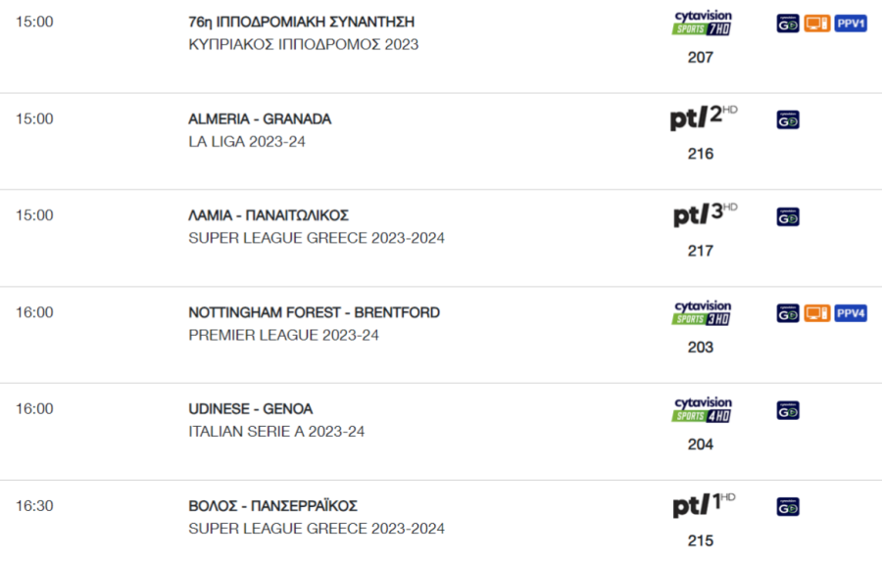Click the GO icon for the Λαμια match
Image resolution: width=882 pixels, height=561 pixels.
788,217
